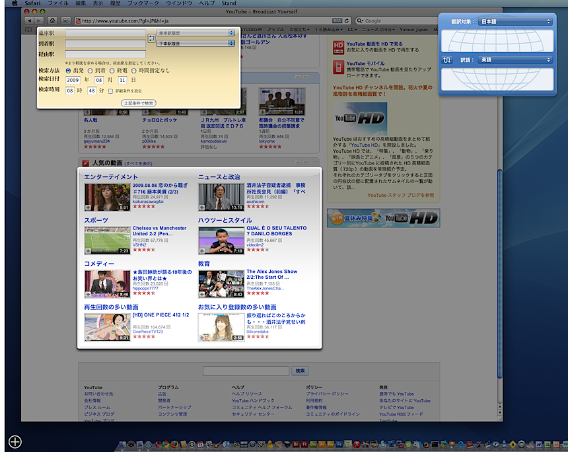The width and height of the screenshot is (568, 452).
Task: Select the 終電 radio button
Action: (112, 71)
